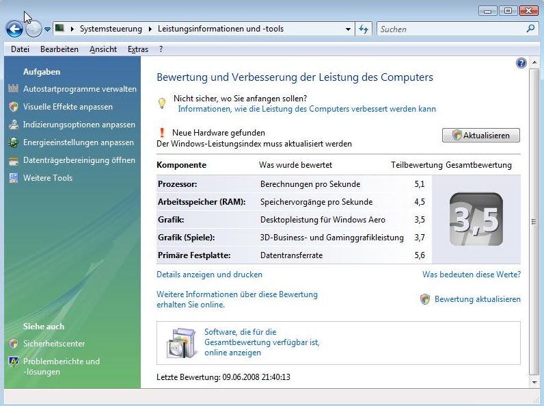Select the Arbeitsspeicher (RAM): row label
This screenshot has width=544, height=406.
(x=202, y=202)
